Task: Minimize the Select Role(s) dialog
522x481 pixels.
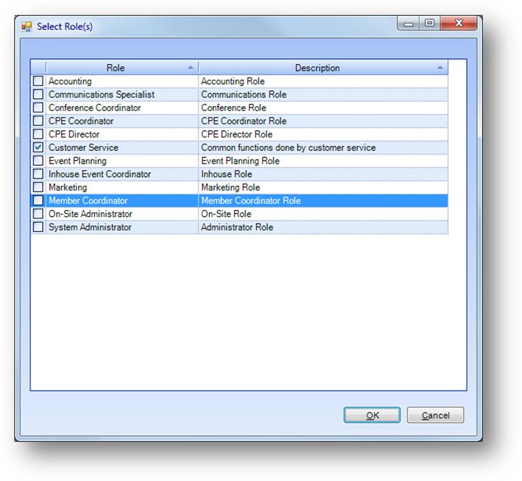Action: point(408,23)
